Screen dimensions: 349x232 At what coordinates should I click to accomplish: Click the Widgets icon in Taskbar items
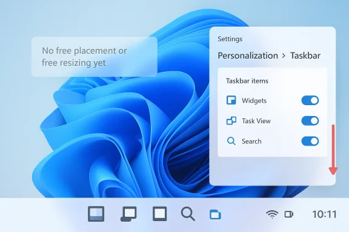[231, 100]
